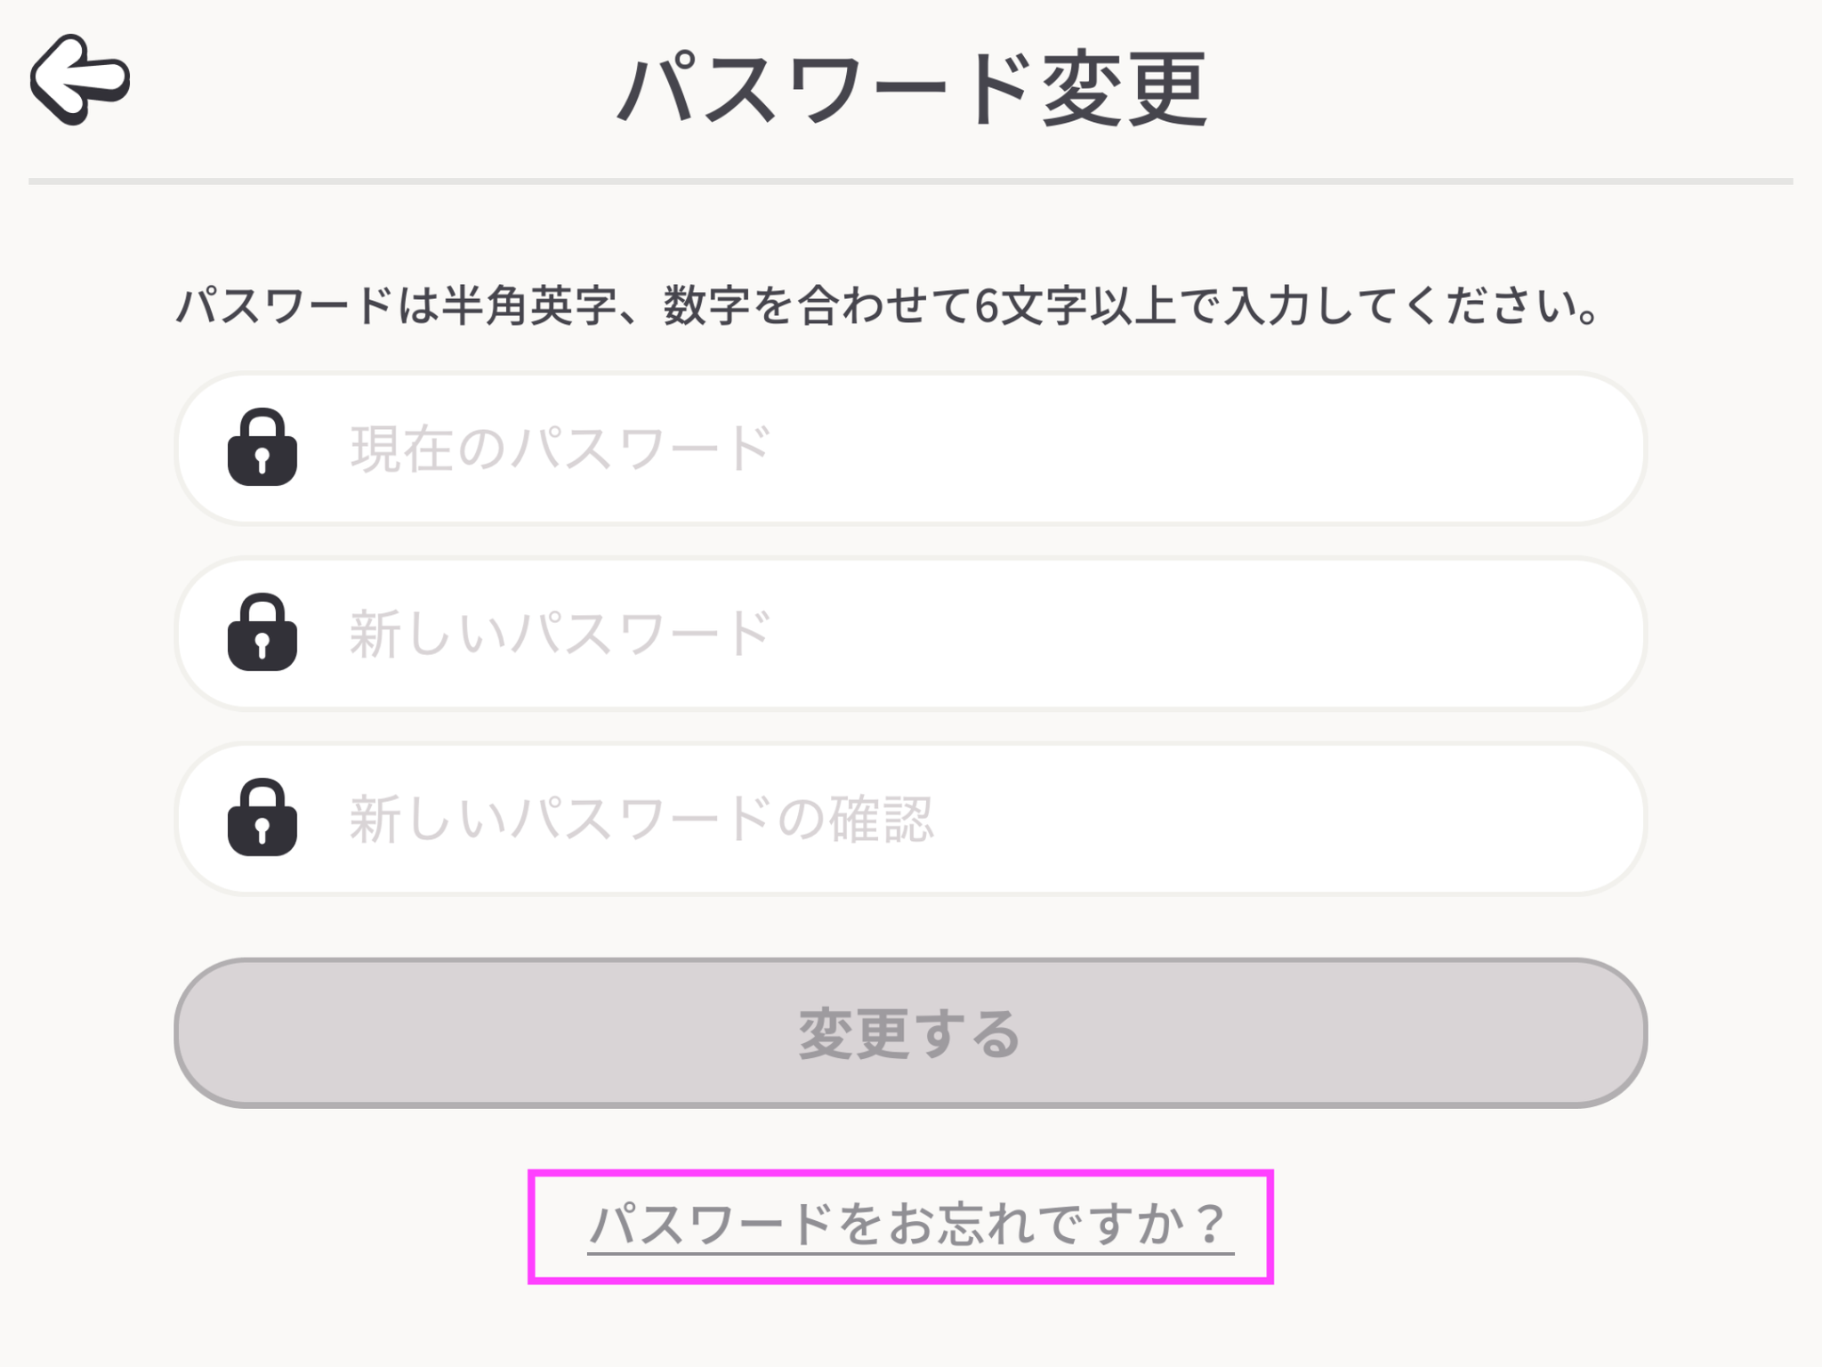Focus the 新しいパスワードの確認 input field
The image size is (1822, 1367).
click(910, 818)
